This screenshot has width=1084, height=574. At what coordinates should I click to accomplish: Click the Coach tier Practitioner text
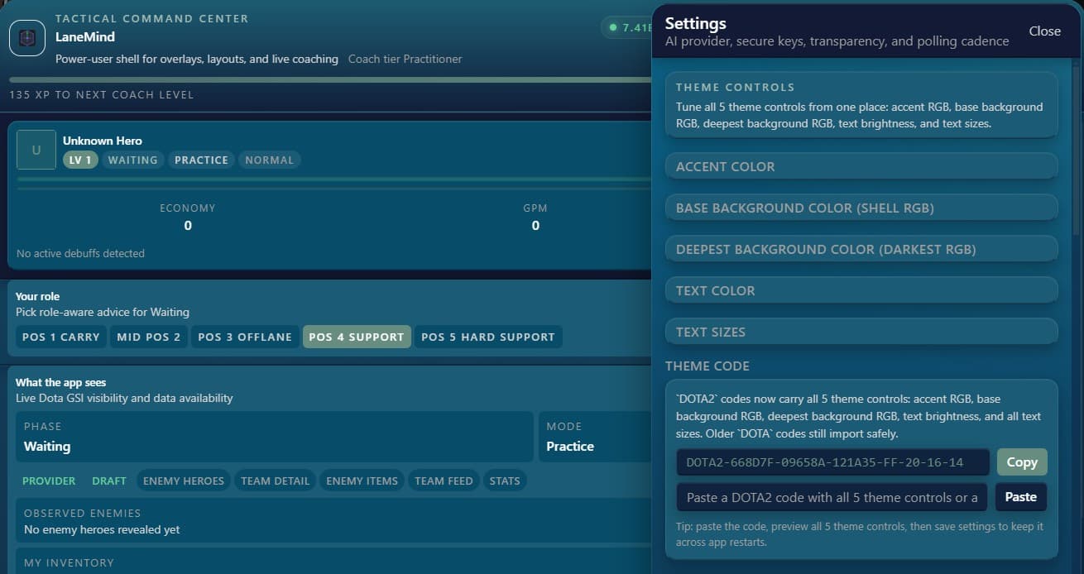(405, 59)
